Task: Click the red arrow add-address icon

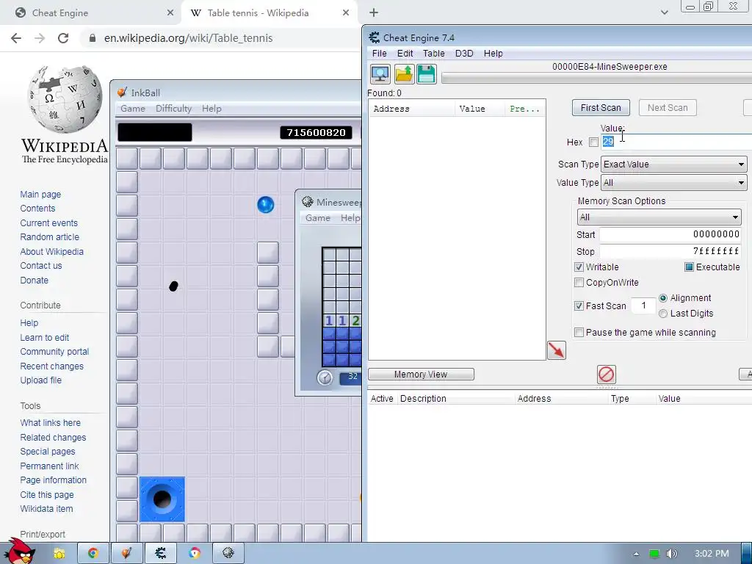Action: (x=557, y=350)
